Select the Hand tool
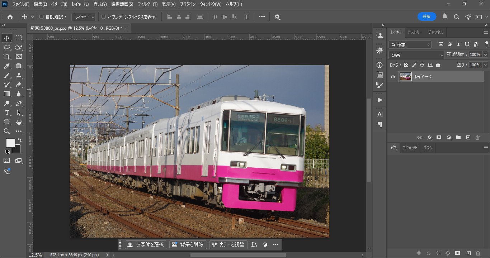The image size is (490, 258). point(19,122)
